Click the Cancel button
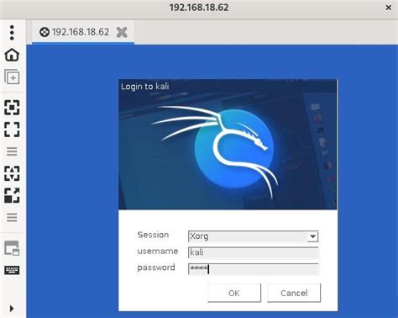 294,293
